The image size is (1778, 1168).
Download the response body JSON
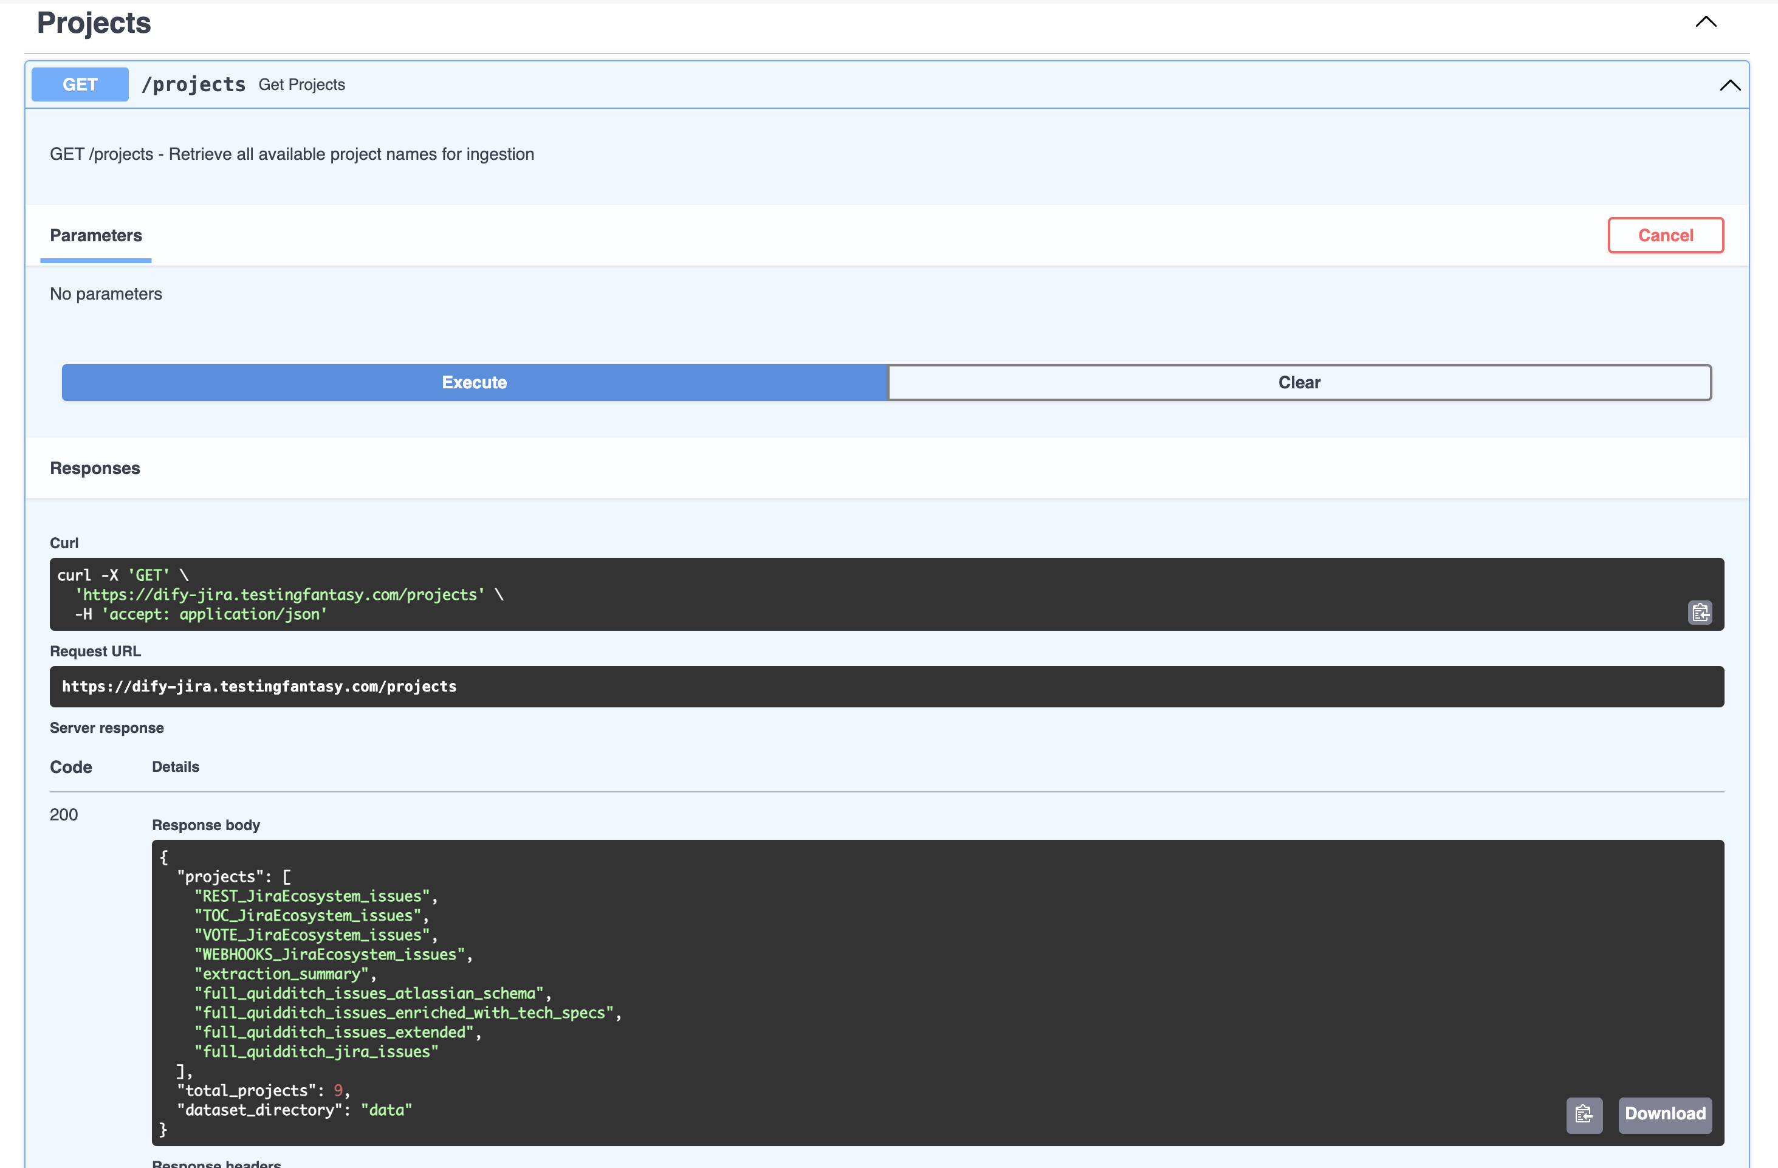[1664, 1114]
